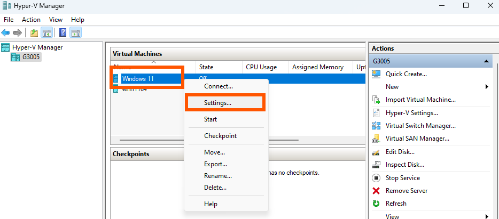Screen dimensions: 499x219
Task: Collapse the G3005 actions section arrow
Action: click(486, 61)
